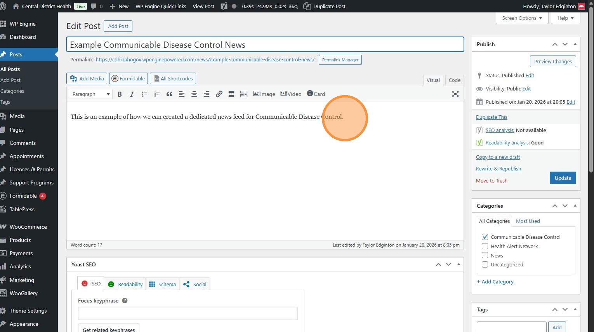Show the Most Used categories tab
The width and height of the screenshot is (594, 332).
pos(528,221)
